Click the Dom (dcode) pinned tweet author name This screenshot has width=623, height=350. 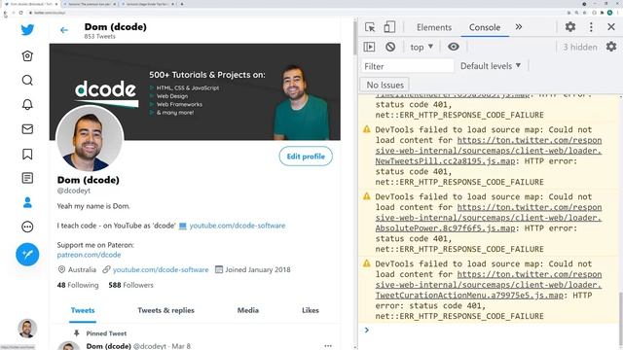click(108, 346)
